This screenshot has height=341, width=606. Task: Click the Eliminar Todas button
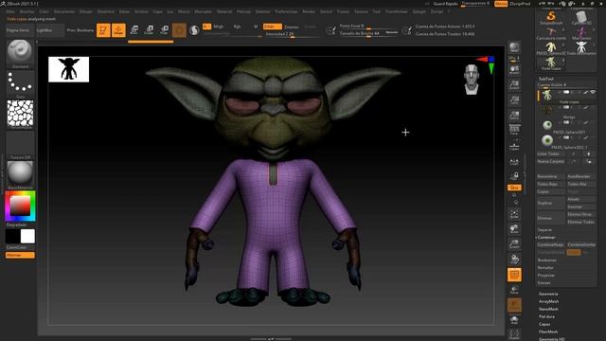[580, 222]
